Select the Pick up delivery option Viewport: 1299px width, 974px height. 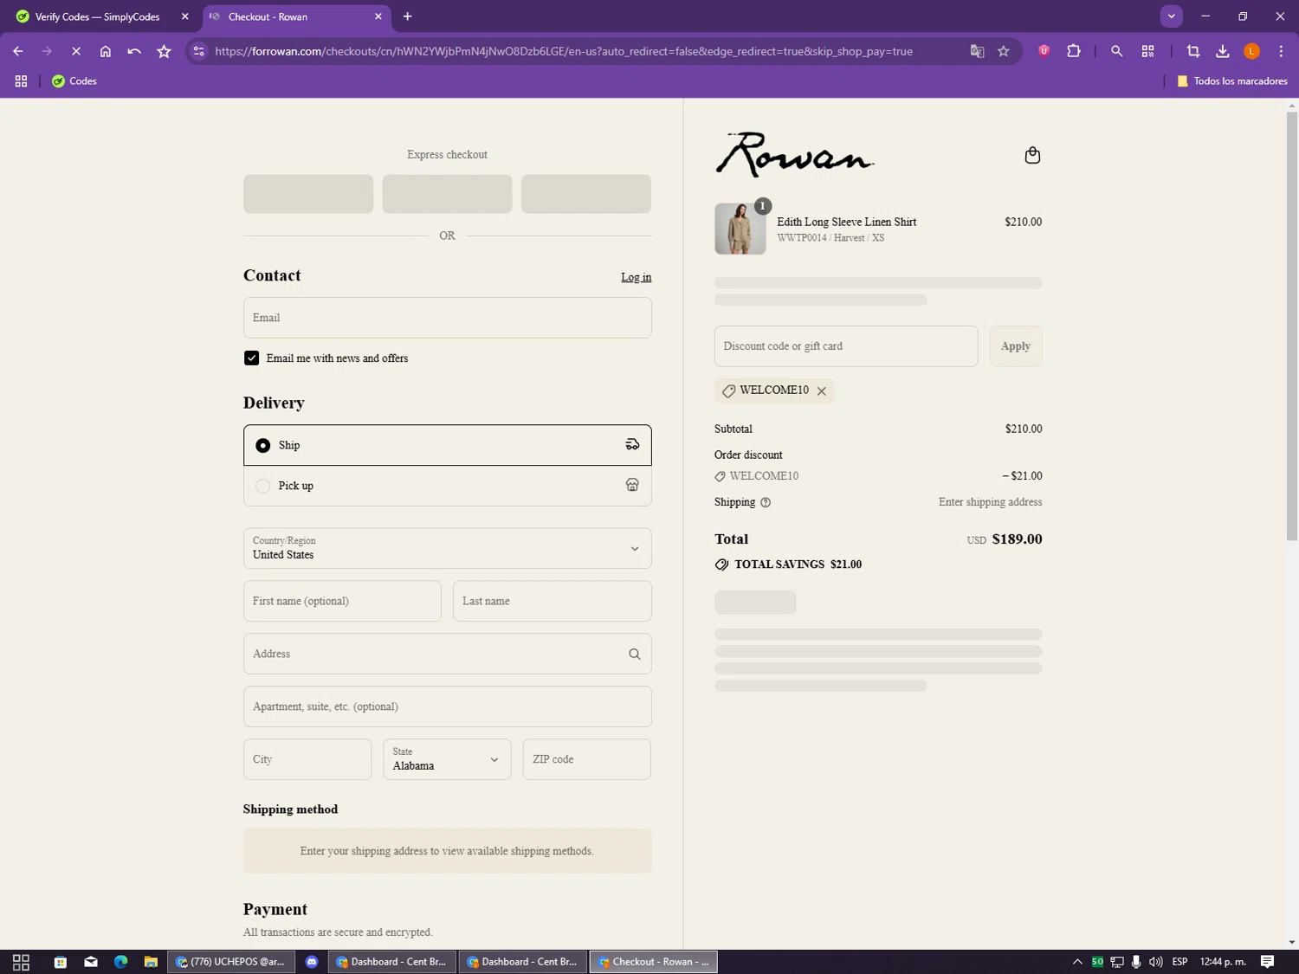coord(448,486)
